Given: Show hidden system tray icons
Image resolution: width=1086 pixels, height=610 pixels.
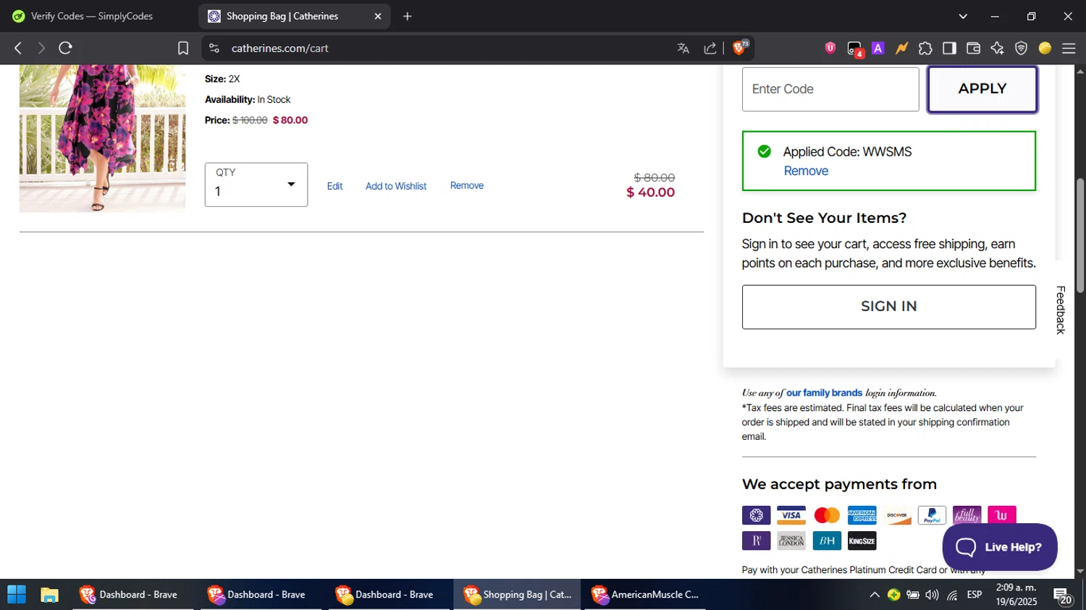Looking at the screenshot, I should tap(875, 595).
